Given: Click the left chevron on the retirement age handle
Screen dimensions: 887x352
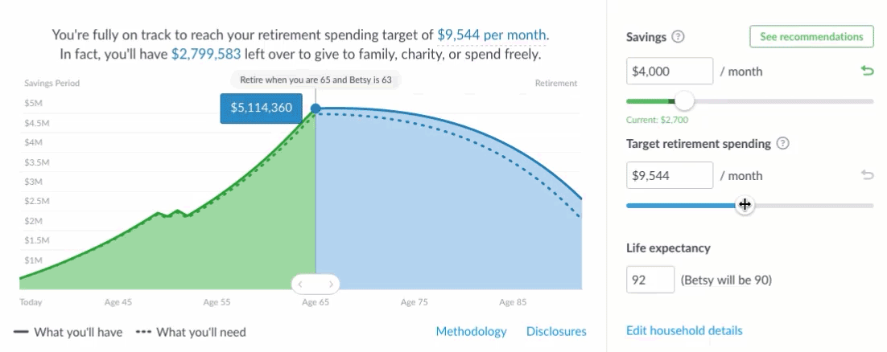Looking at the screenshot, I should point(300,284).
